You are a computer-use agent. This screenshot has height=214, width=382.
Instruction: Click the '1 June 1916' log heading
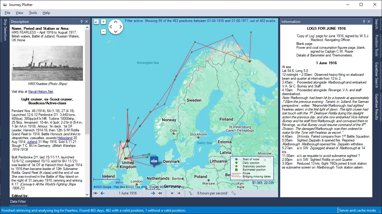[x=326, y=63]
